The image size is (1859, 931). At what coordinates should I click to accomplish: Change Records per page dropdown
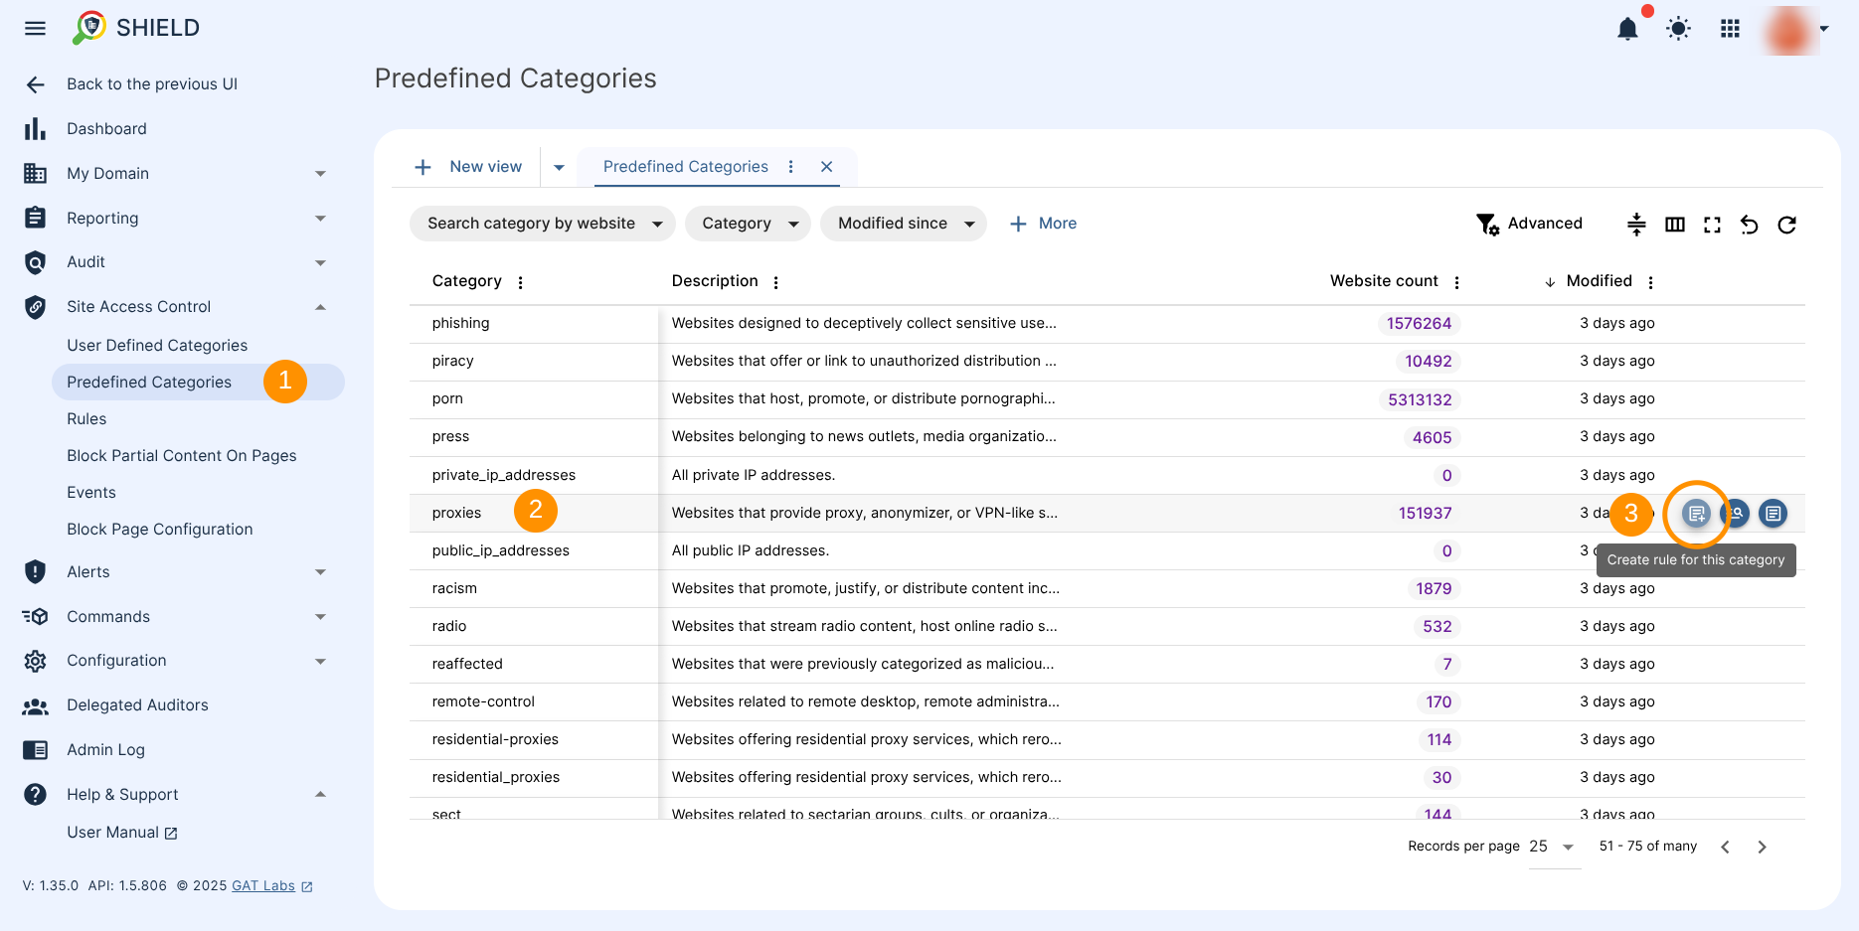pyautogui.click(x=1554, y=847)
